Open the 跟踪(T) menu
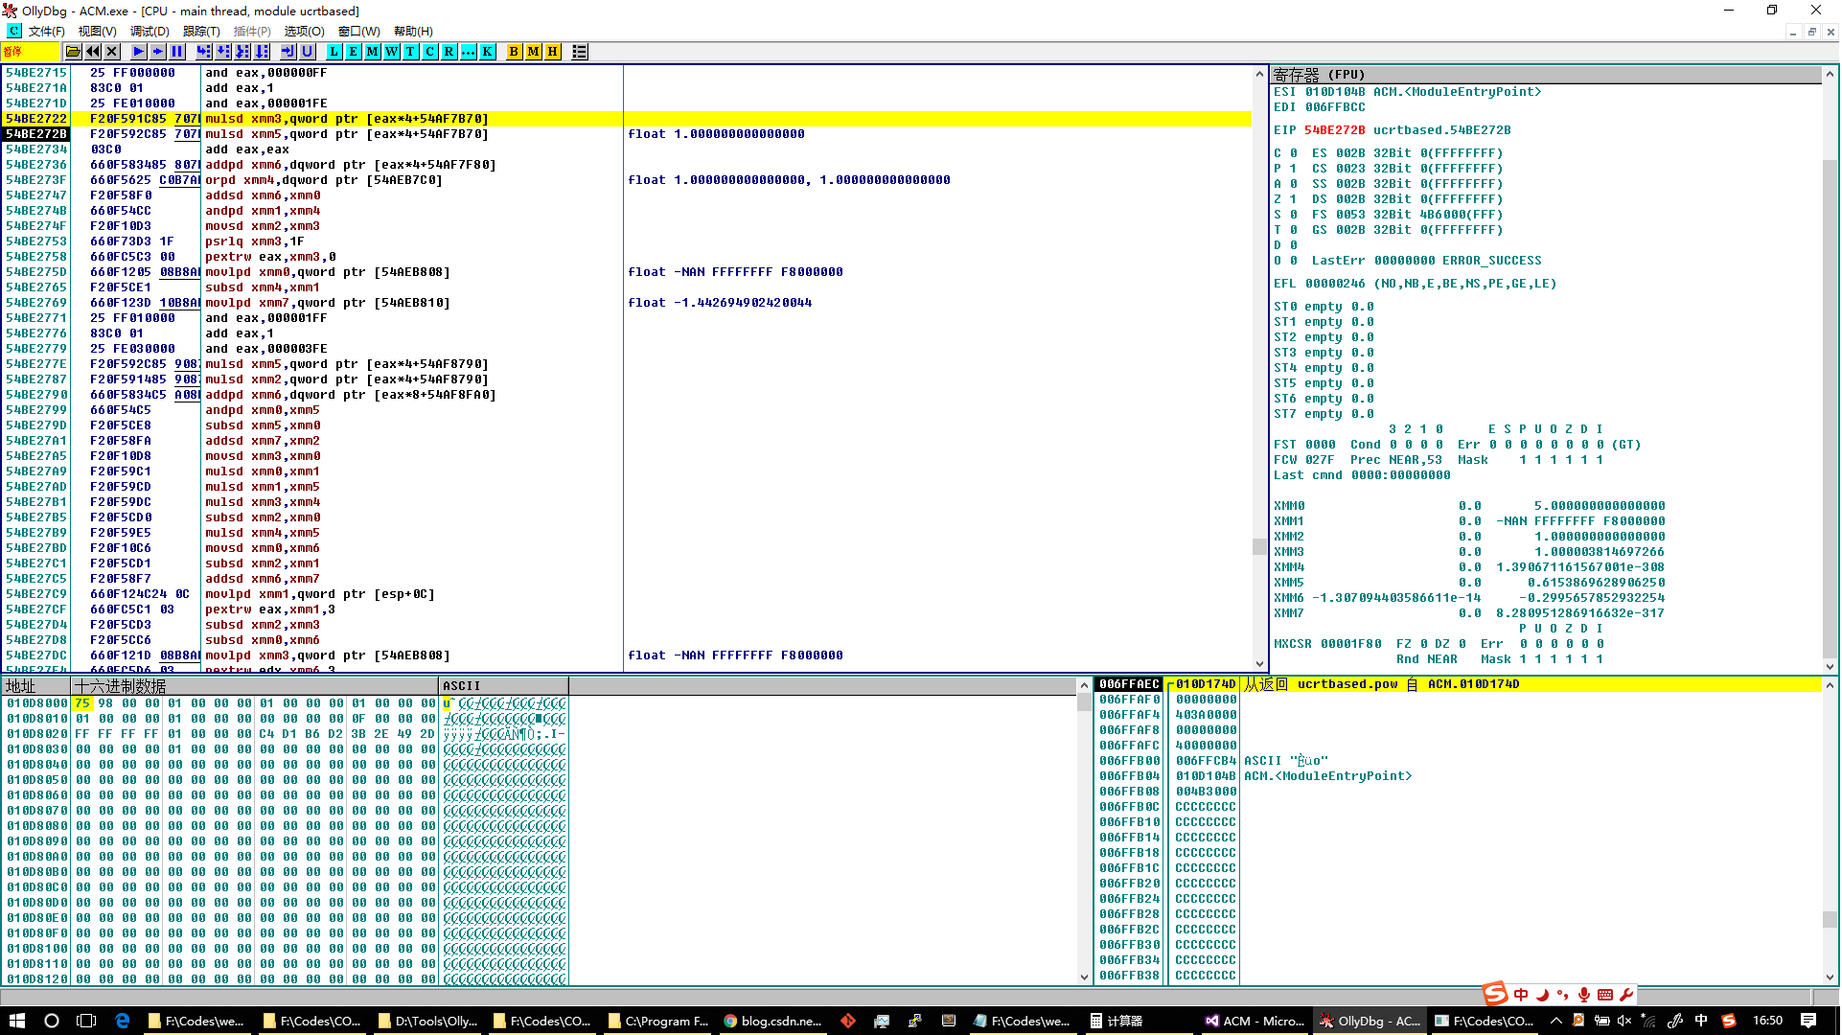Viewport: 1842px width, 1035px height. pos(201,32)
